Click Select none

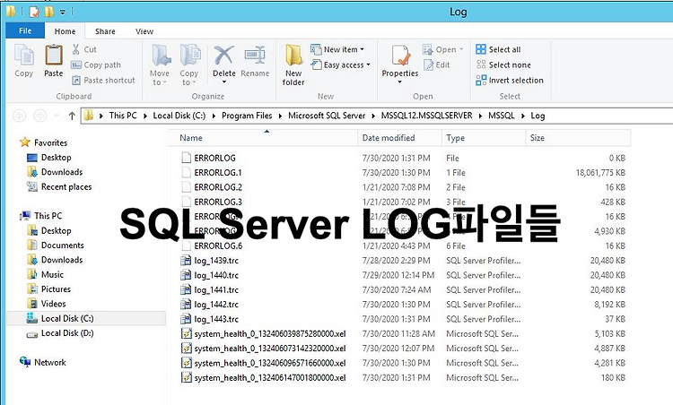point(503,65)
